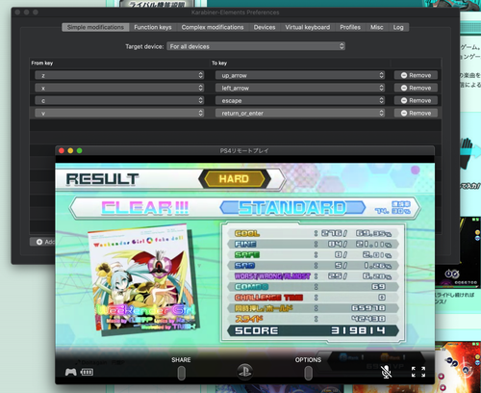This screenshot has width=481, height=393.
Task: Click the controller icon in PS4 Remote Play
Action: point(70,372)
